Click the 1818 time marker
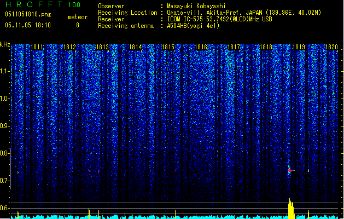The width and height of the screenshot is (344, 219). (266, 47)
